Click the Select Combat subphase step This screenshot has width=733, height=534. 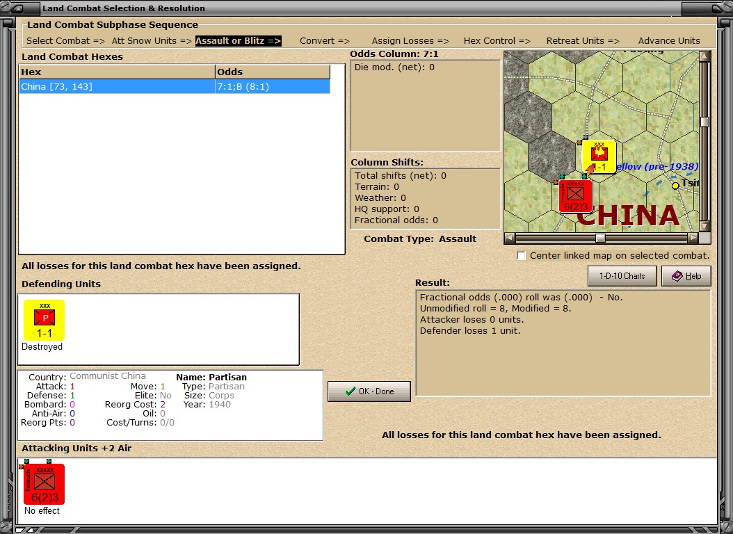click(x=65, y=40)
